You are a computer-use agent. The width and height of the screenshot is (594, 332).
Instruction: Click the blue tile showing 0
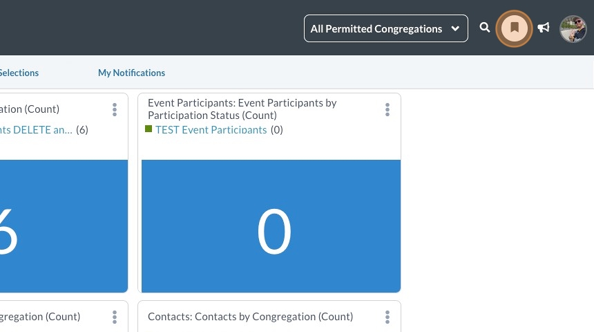271,225
